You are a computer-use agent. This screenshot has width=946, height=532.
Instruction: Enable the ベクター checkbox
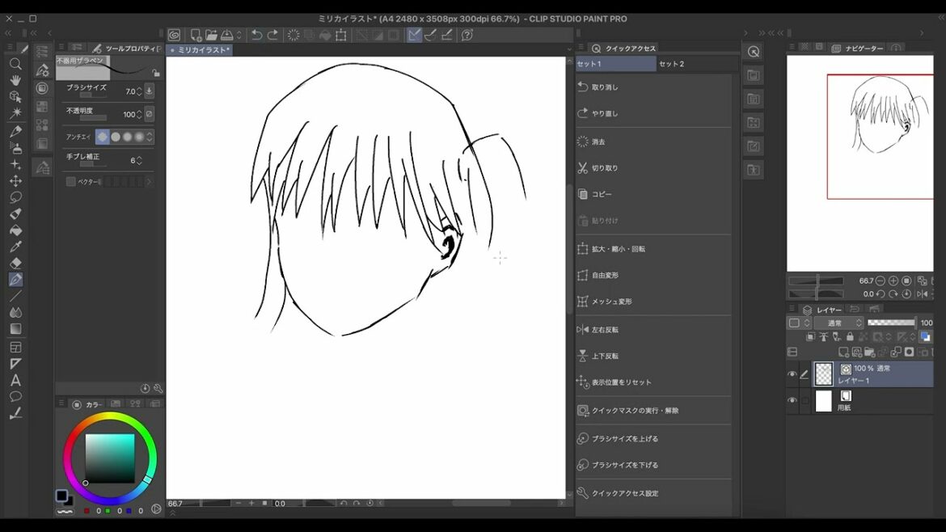pyautogui.click(x=71, y=182)
